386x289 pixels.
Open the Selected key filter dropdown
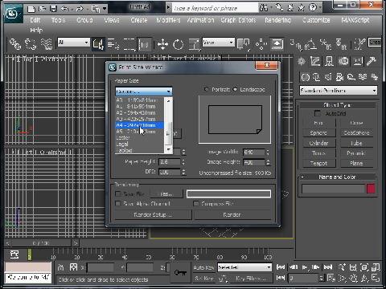[244, 267]
